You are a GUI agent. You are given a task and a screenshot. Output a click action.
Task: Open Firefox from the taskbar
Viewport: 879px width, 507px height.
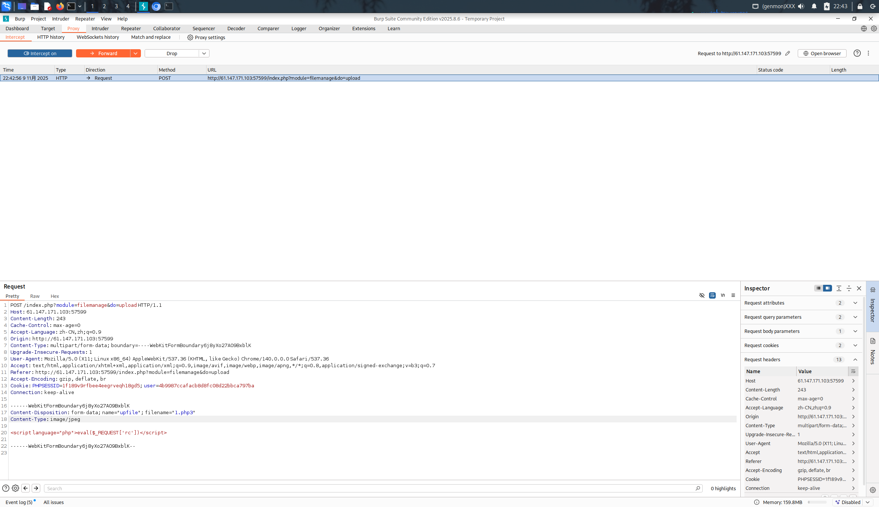60,6
